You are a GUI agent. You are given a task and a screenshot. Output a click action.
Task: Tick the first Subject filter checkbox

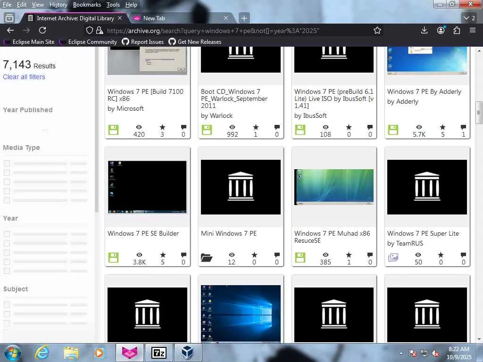click(x=7, y=305)
